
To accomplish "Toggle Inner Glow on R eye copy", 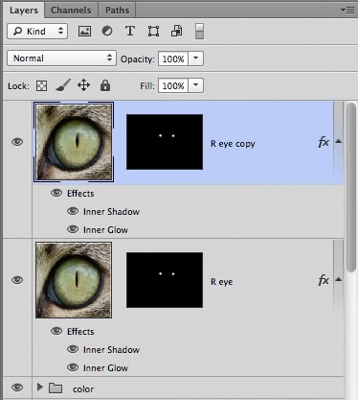I will tap(73, 229).
